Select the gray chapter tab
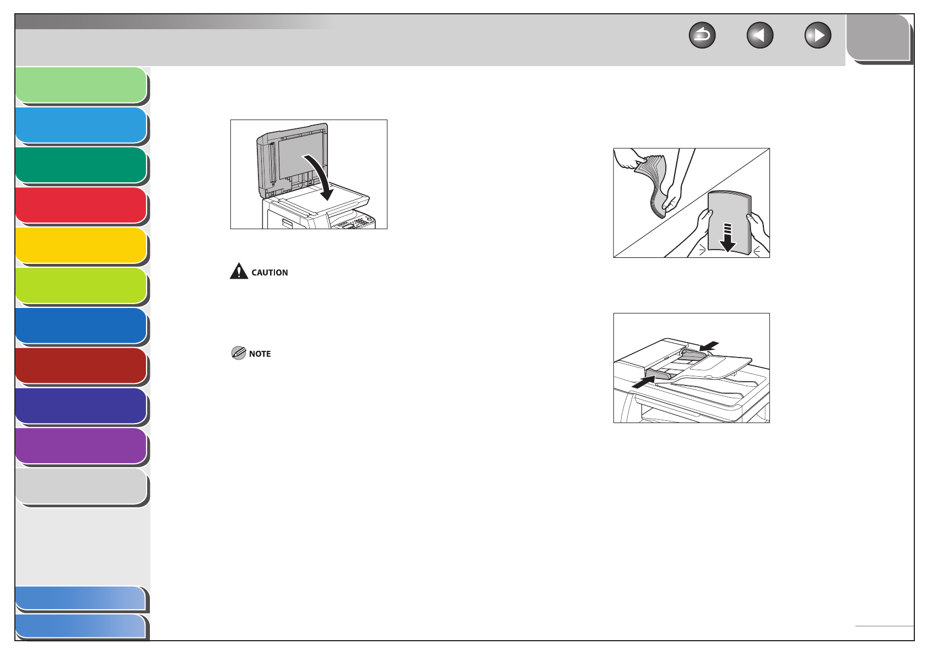The height and width of the screenshot is (655, 927). [x=82, y=487]
